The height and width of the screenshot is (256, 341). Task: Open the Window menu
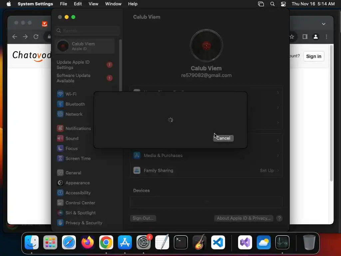(113, 4)
